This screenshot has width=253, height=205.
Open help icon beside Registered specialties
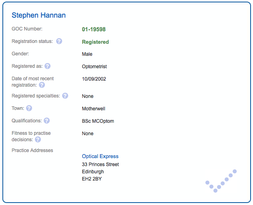pos(65,96)
